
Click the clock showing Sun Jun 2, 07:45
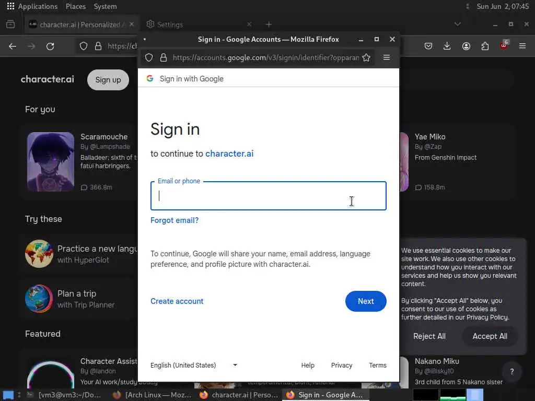point(503,6)
